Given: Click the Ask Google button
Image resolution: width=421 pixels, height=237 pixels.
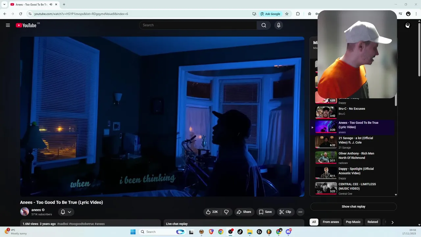Looking at the screenshot, I should pyautogui.click(x=270, y=14).
